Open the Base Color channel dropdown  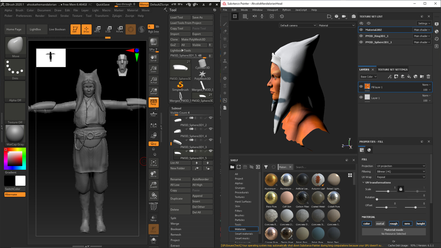point(368,77)
